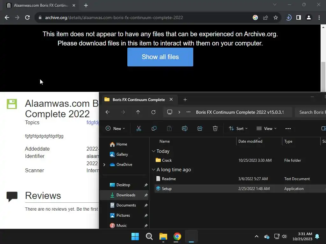
Task: Open the See more ellipsis in Explorer toolbar
Action: click(288, 129)
